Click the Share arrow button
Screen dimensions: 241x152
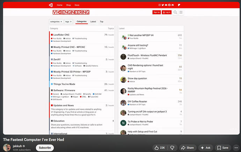click(188, 148)
